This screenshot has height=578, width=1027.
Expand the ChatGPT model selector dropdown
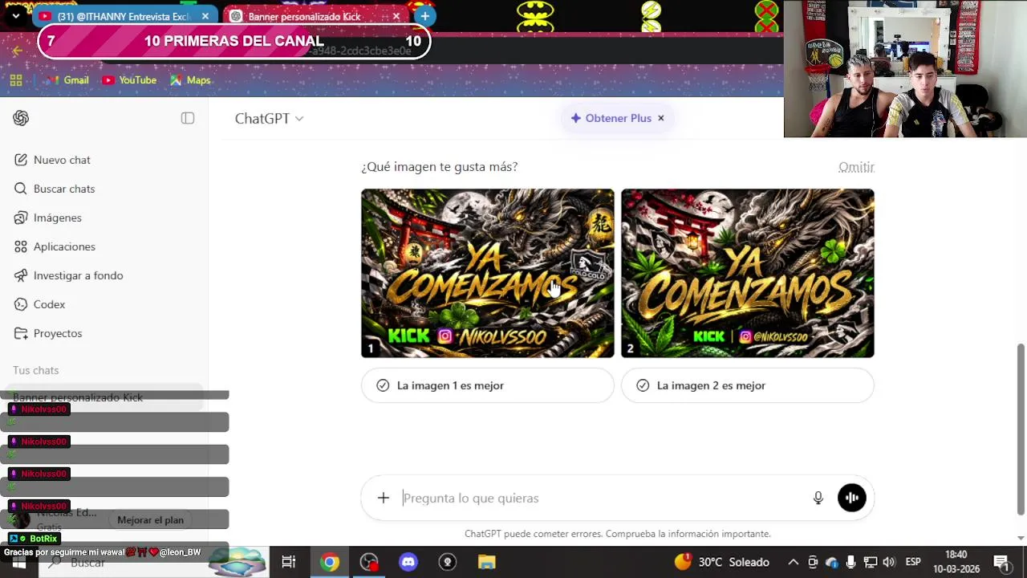(x=269, y=118)
